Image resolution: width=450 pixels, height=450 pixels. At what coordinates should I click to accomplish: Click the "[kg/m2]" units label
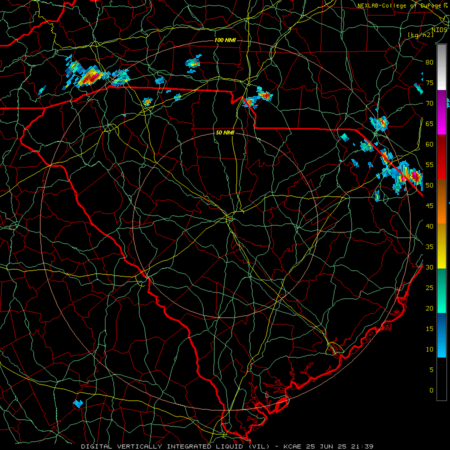[421, 34]
